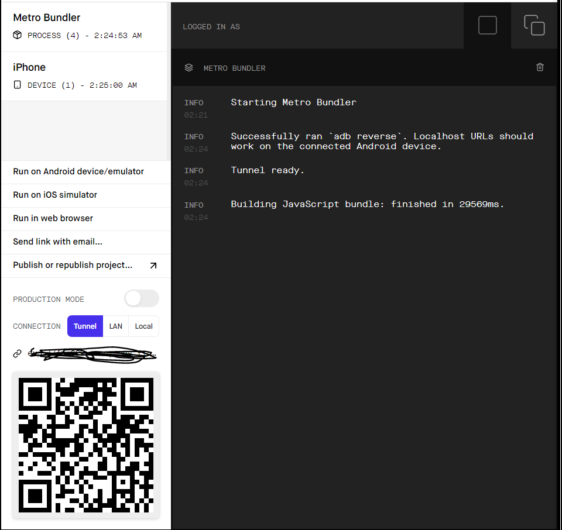Click the LOGGED IN AS label

pyautogui.click(x=211, y=27)
